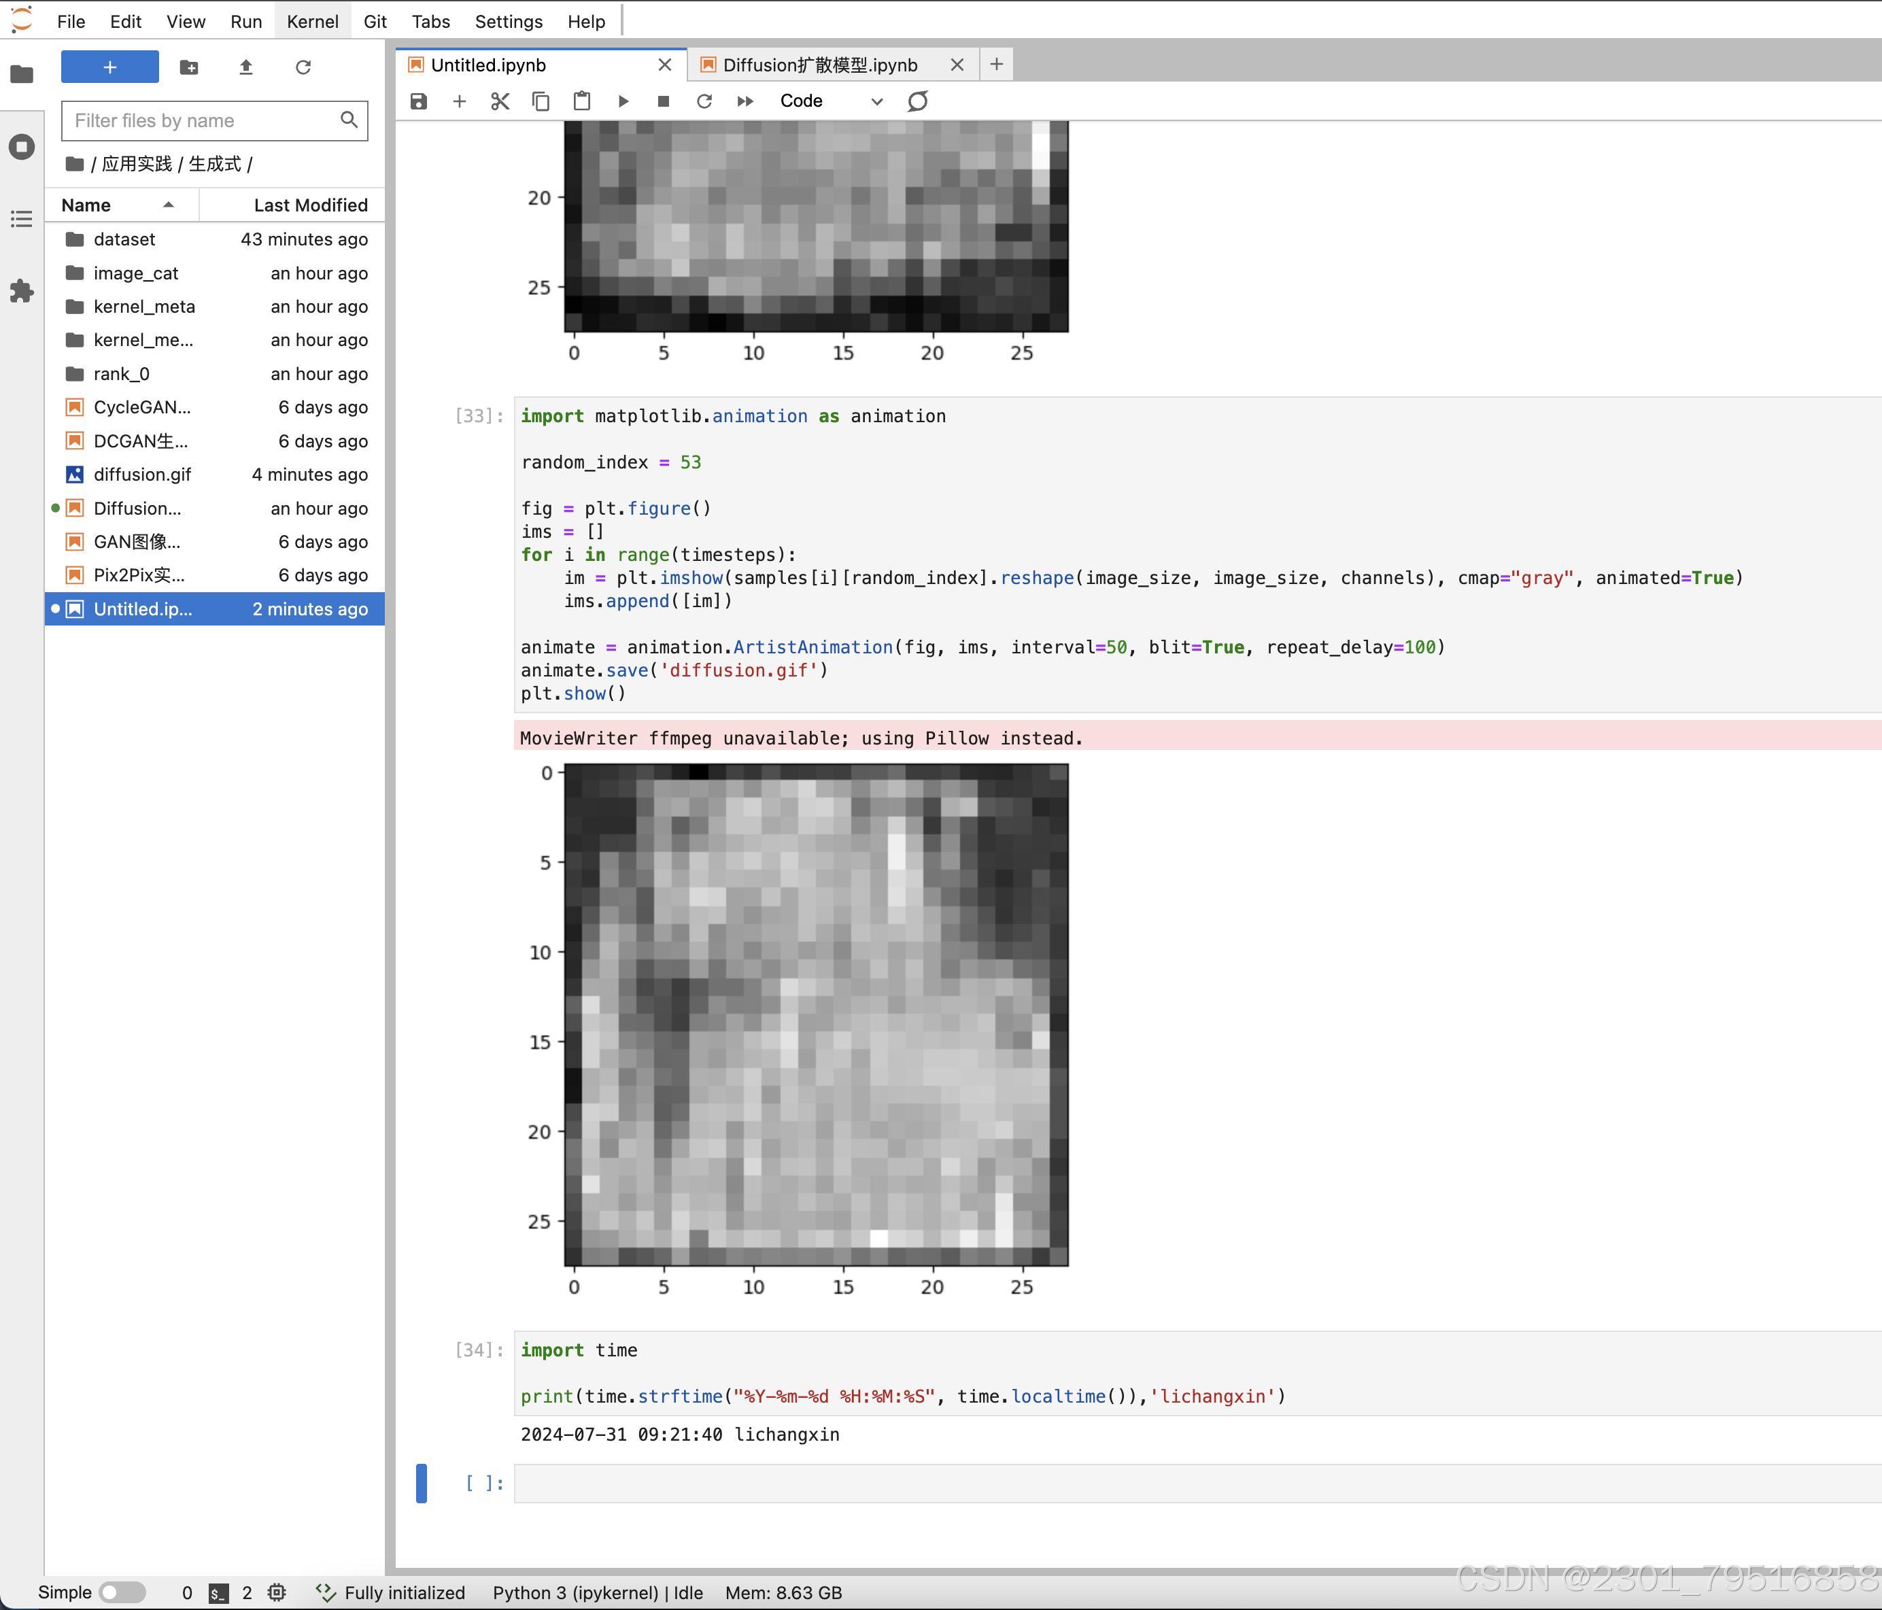Sort files by the Name column header

[x=86, y=205]
